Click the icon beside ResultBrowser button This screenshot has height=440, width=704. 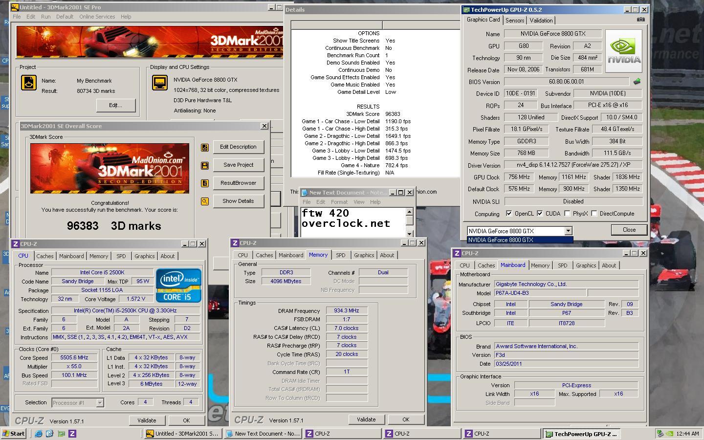pyautogui.click(x=205, y=183)
